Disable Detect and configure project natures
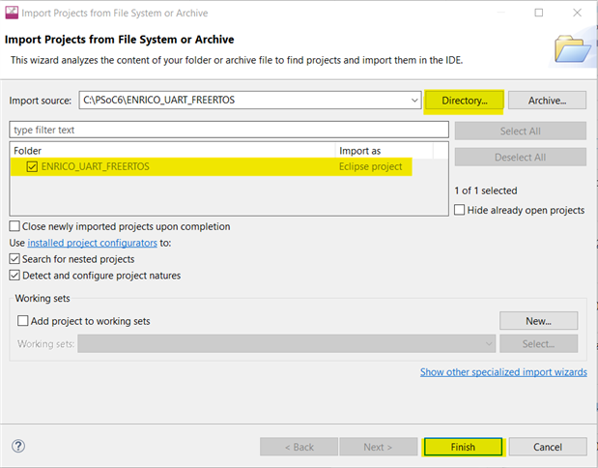This screenshot has height=468, width=598. point(14,276)
